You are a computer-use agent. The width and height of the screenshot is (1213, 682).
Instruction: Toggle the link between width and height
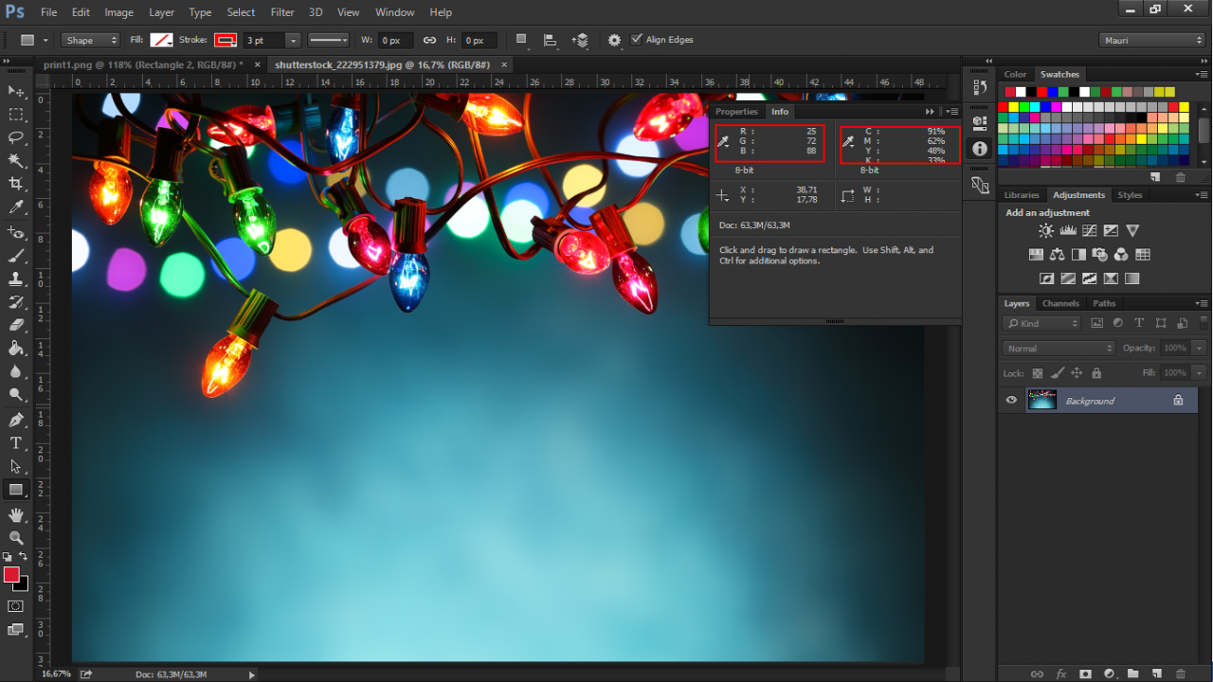click(429, 41)
